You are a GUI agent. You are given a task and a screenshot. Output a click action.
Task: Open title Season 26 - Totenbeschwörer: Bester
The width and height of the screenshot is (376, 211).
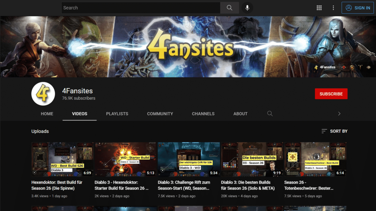click(x=309, y=185)
